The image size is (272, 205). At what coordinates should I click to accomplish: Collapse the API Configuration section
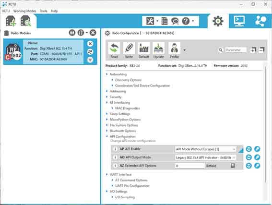[107, 136]
